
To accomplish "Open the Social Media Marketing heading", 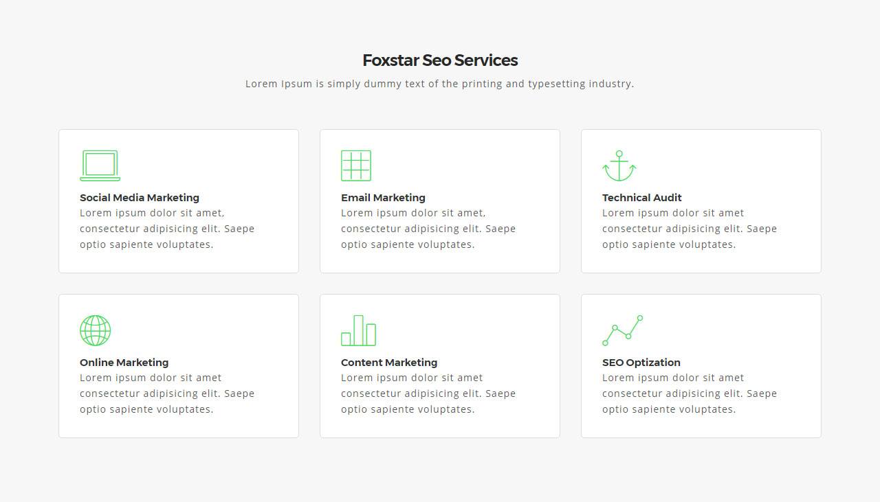I will 140,198.
